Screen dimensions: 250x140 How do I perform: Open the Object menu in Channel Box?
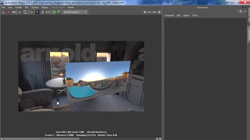pos(186,15)
